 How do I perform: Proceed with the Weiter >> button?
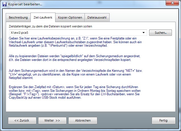[x=52, y=120]
